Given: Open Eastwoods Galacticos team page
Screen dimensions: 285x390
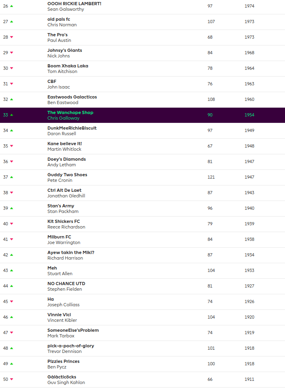Looking at the screenshot, I should point(72,97).
